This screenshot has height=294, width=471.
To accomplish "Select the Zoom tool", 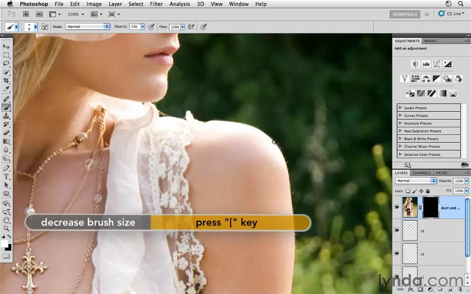I will [6, 228].
